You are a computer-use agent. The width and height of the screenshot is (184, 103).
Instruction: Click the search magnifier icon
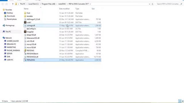coord(181,4)
